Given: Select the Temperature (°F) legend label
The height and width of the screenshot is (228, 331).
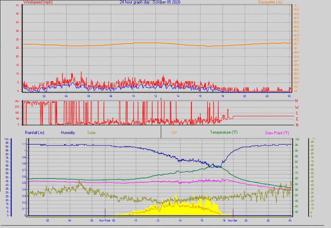Looking at the screenshot, I should 224,132.
